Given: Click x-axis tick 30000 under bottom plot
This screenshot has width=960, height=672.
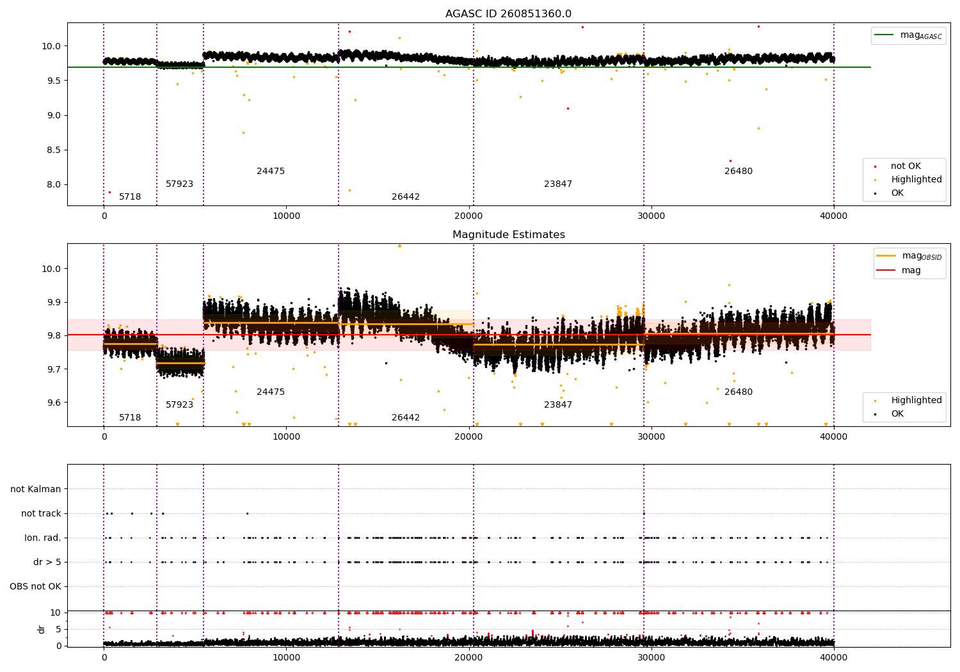Looking at the screenshot, I should point(651,657).
